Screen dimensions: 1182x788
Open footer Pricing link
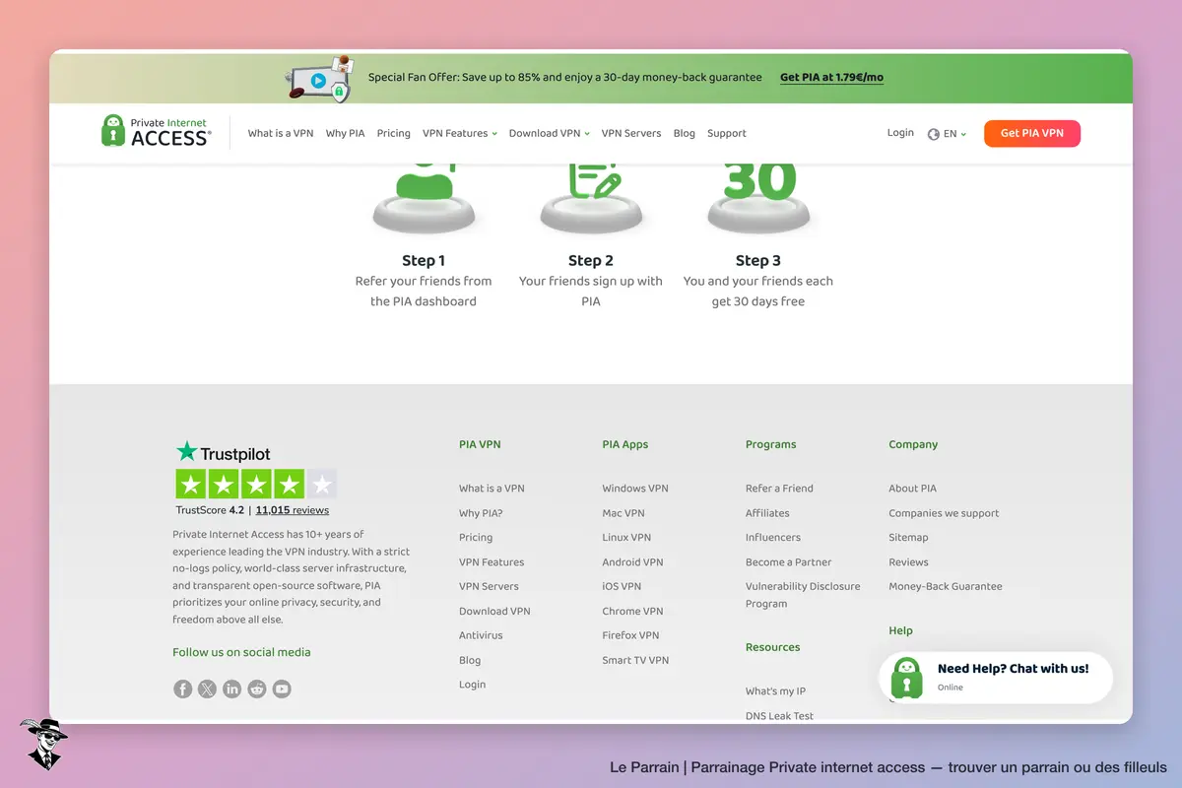click(x=476, y=538)
